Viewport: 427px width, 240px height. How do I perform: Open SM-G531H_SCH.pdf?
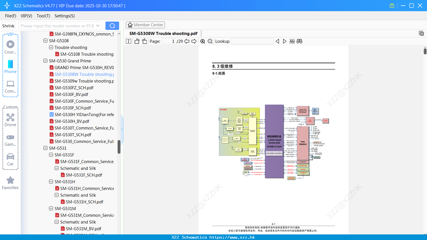point(82,202)
